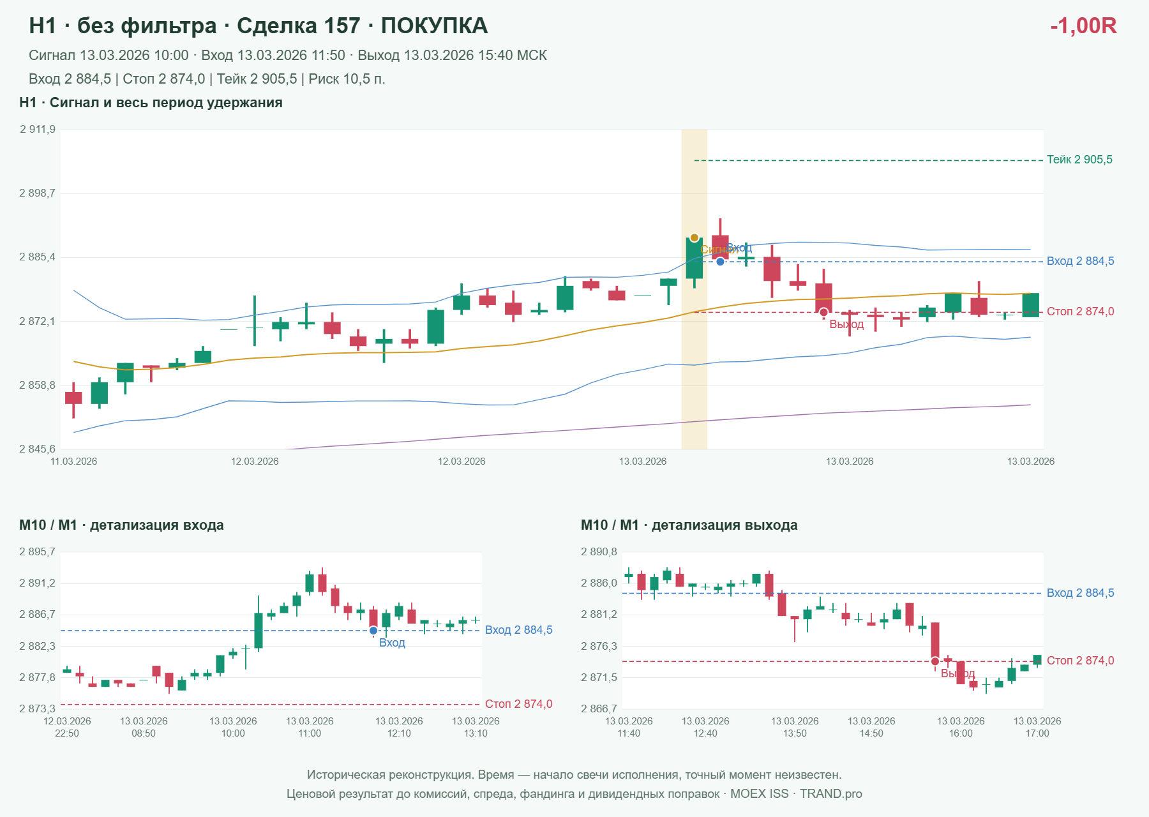Click the '13.03.2026 08:50' time axis label

pos(144,727)
